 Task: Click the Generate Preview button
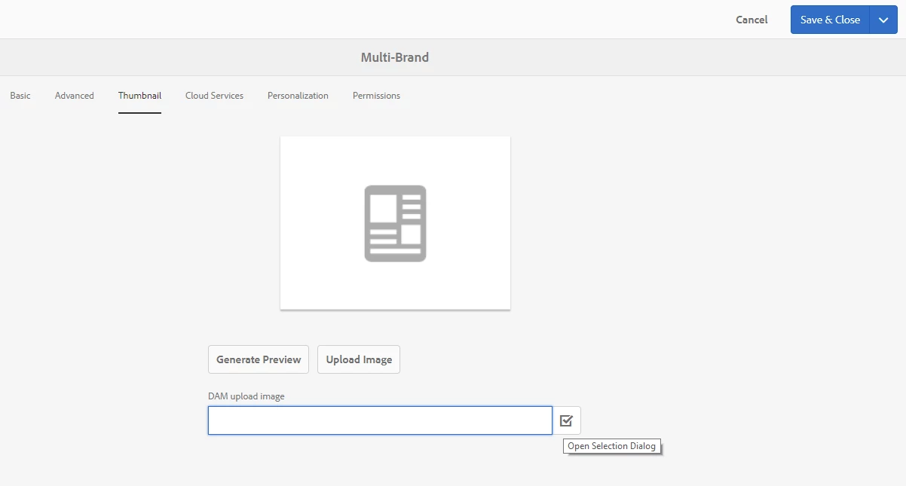click(x=259, y=359)
